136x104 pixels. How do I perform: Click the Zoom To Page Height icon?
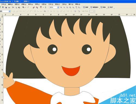coord(79,7)
